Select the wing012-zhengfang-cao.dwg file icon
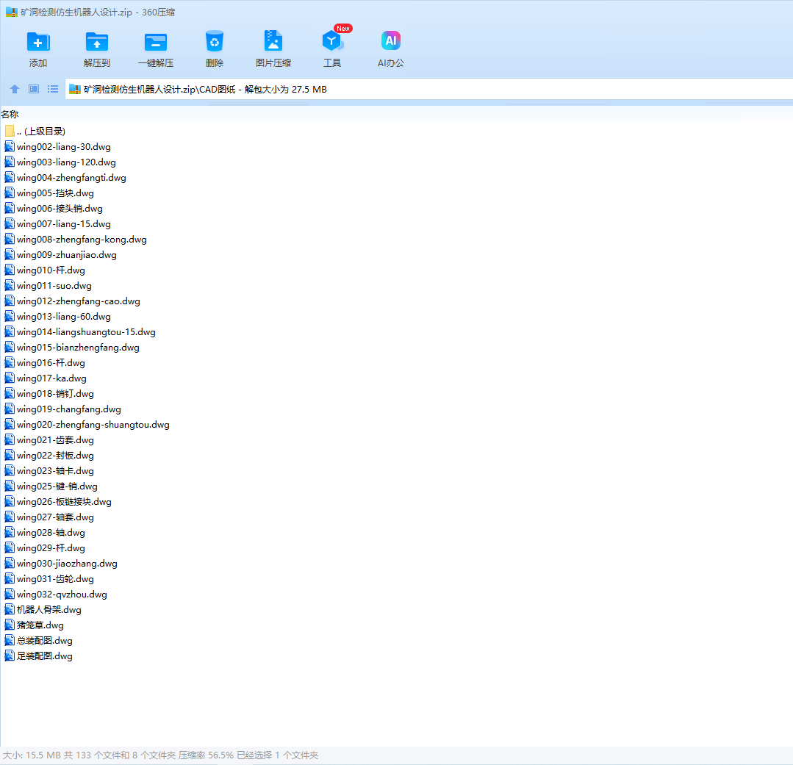The width and height of the screenshot is (793, 765). 10,301
